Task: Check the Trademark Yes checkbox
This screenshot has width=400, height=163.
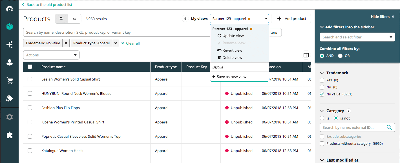Action: pos(322,80)
